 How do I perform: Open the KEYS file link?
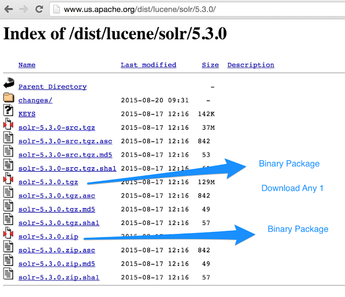[27, 114]
